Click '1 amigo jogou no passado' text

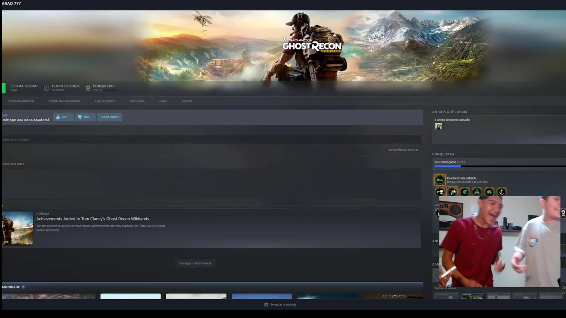tap(452, 120)
